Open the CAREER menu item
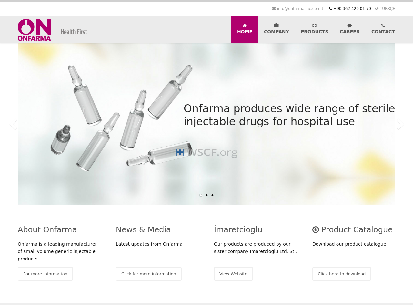Viewport: 413px width, 305px height. tap(349, 29)
